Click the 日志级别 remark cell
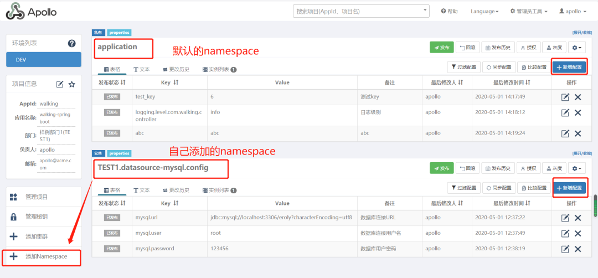The image size is (598, 278). 390,116
